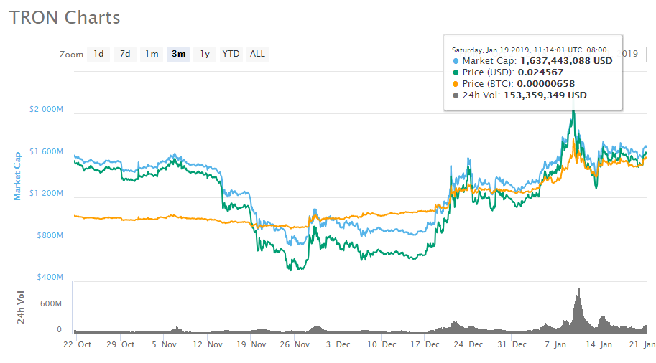Click the orange Price (BTC) dot in tooltip
This screenshot has height=363, width=656.
pyautogui.click(x=456, y=84)
